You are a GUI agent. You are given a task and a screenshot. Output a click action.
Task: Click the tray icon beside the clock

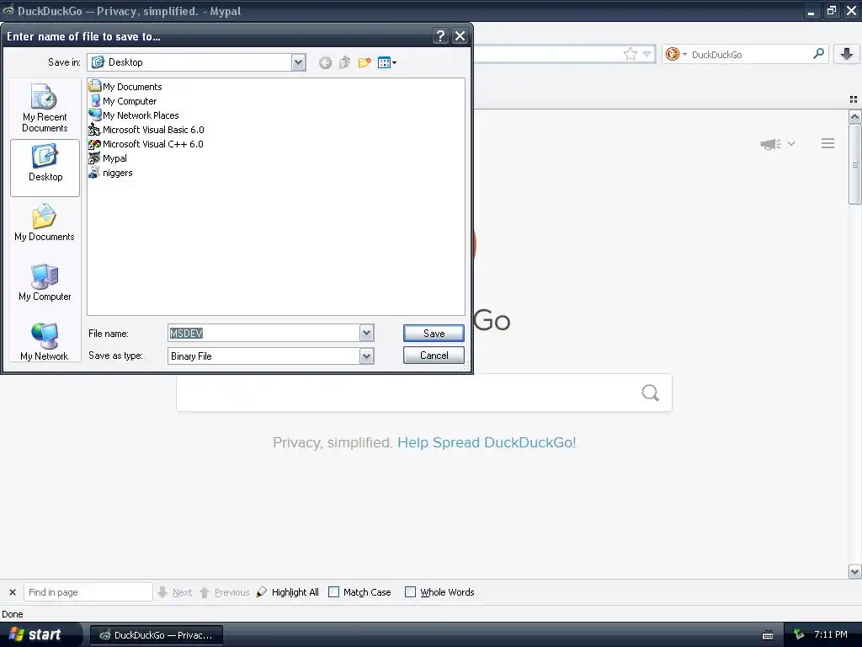pos(799,635)
